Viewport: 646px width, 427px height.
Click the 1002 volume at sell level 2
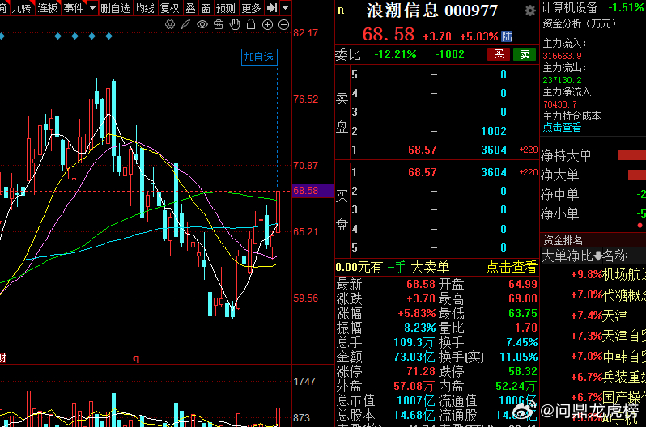point(494,131)
